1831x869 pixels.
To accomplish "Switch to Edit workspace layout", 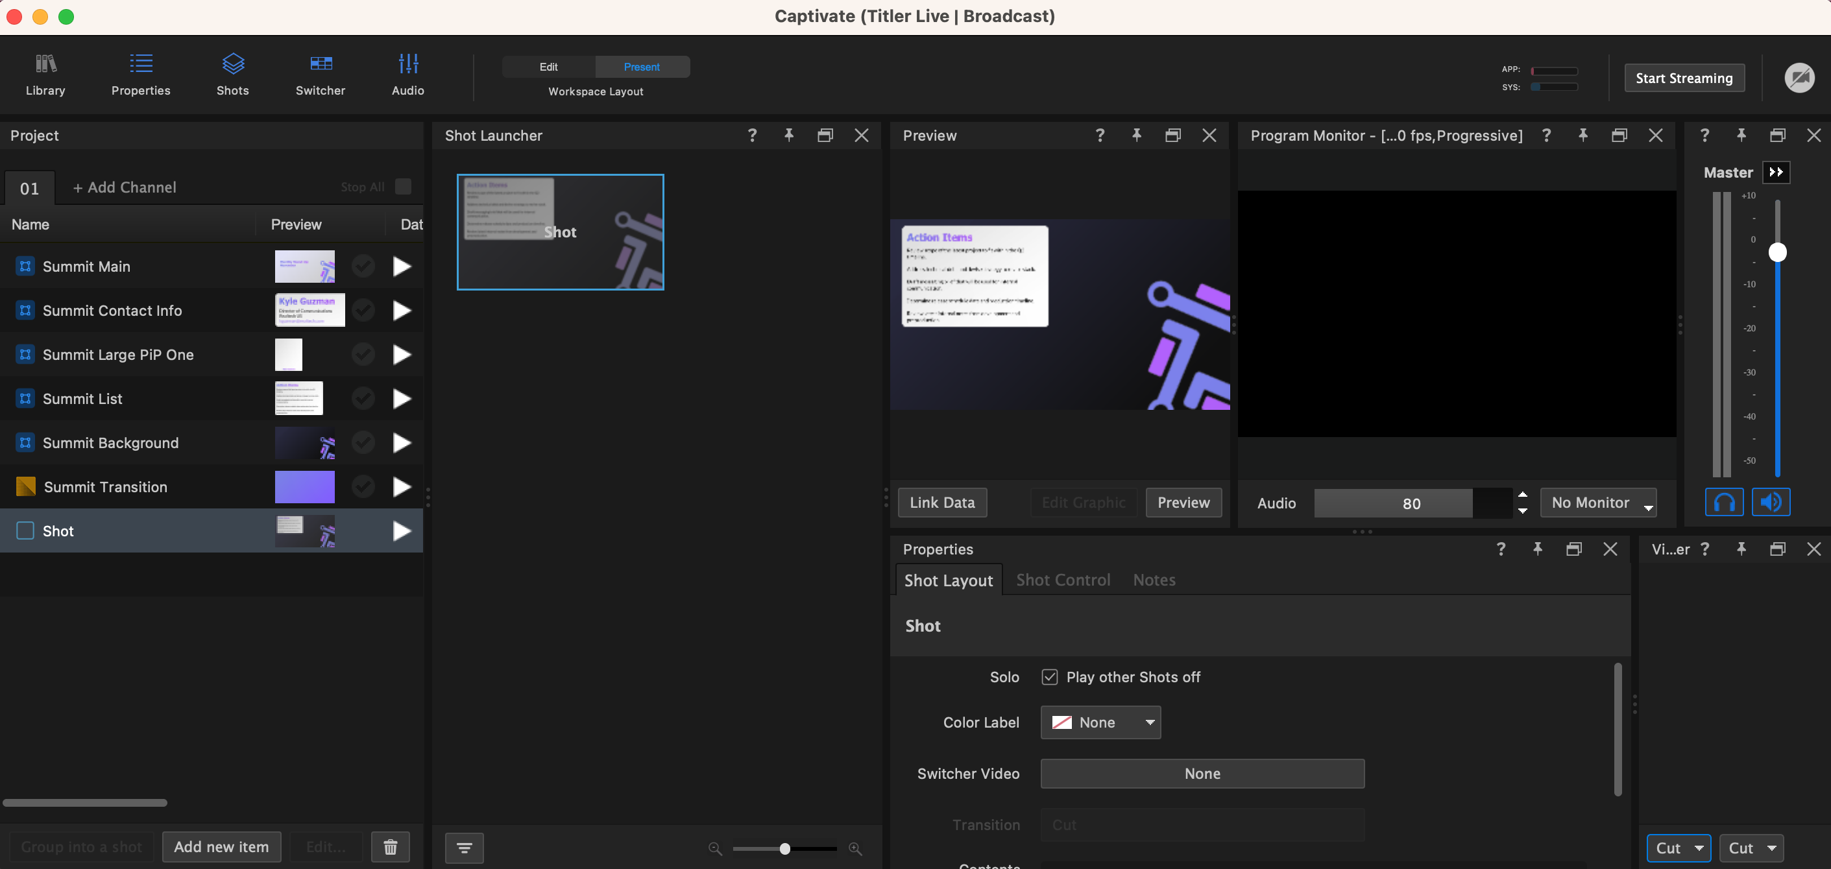I will click(x=548, y=66).
